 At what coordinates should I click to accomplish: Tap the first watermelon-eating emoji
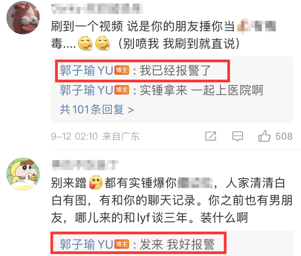pyautogui.click(x=85, y=43)
